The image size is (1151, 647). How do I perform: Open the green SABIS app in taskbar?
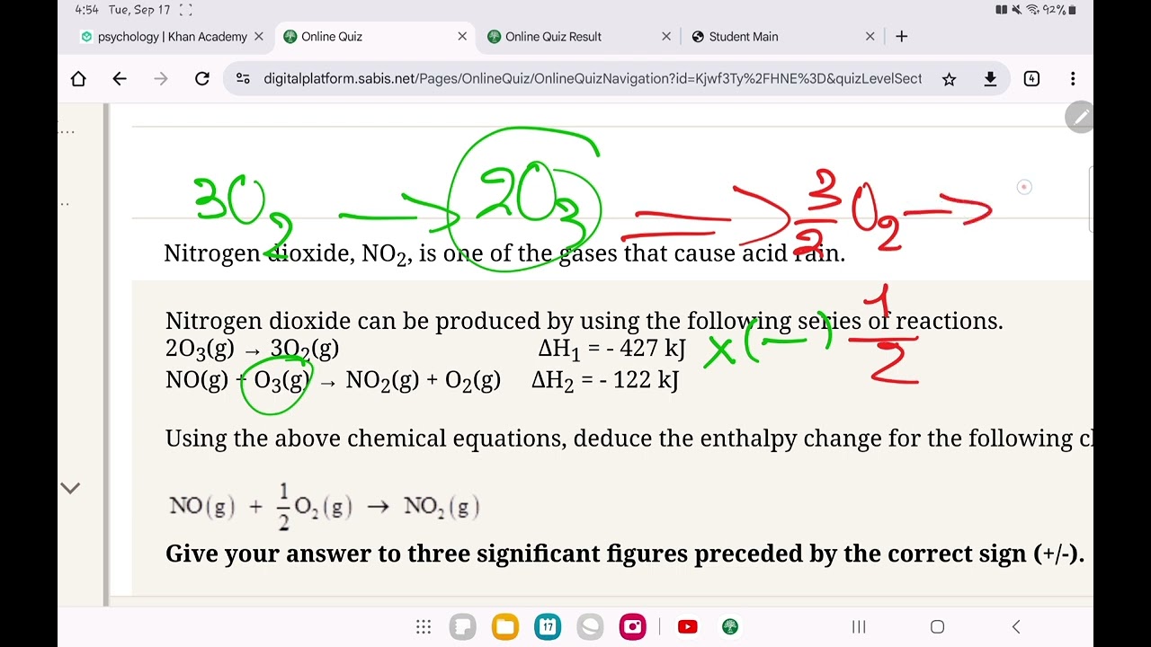pyautogui.click(x=730, y=627)
